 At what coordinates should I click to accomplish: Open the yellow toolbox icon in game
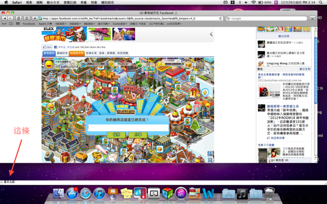pos(81,158)
